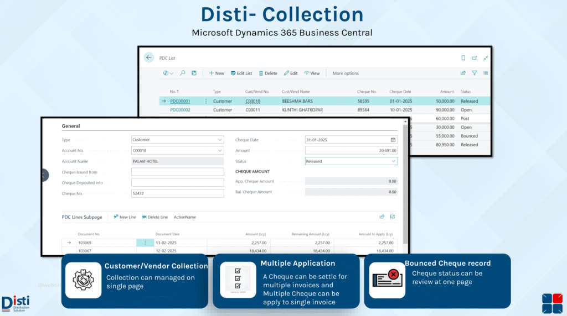Click Delete in the PDC List toolbar
The image size is (567, 316).
268,73
